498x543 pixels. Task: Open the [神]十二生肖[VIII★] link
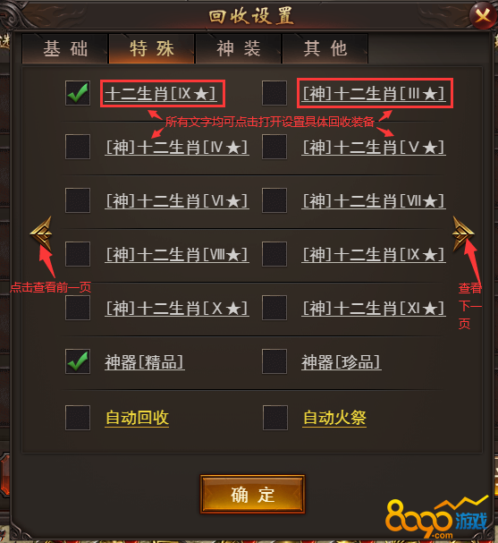[x=177, y=255]
